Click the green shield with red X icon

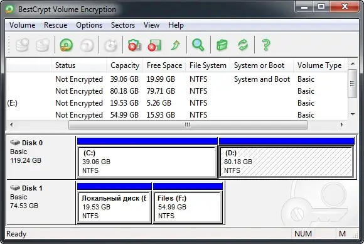click(x=135, y=45)
